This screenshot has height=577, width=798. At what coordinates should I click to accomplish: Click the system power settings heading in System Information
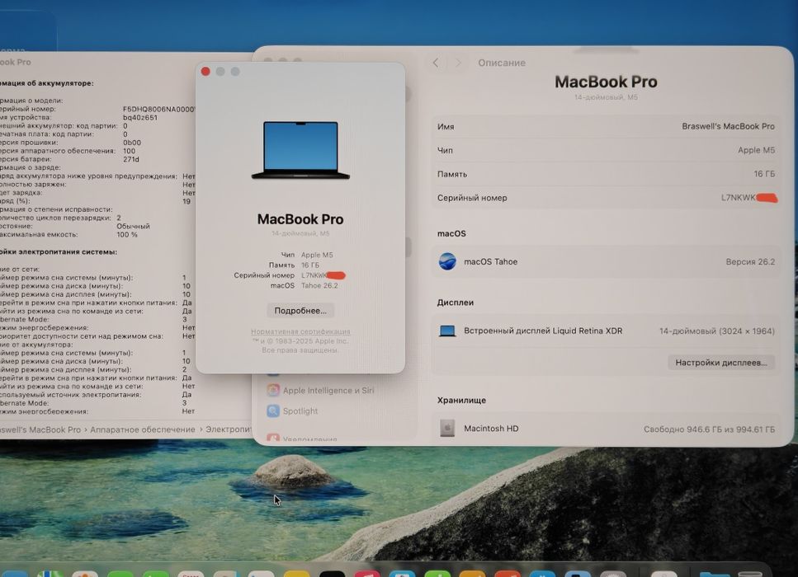point(59,252)
